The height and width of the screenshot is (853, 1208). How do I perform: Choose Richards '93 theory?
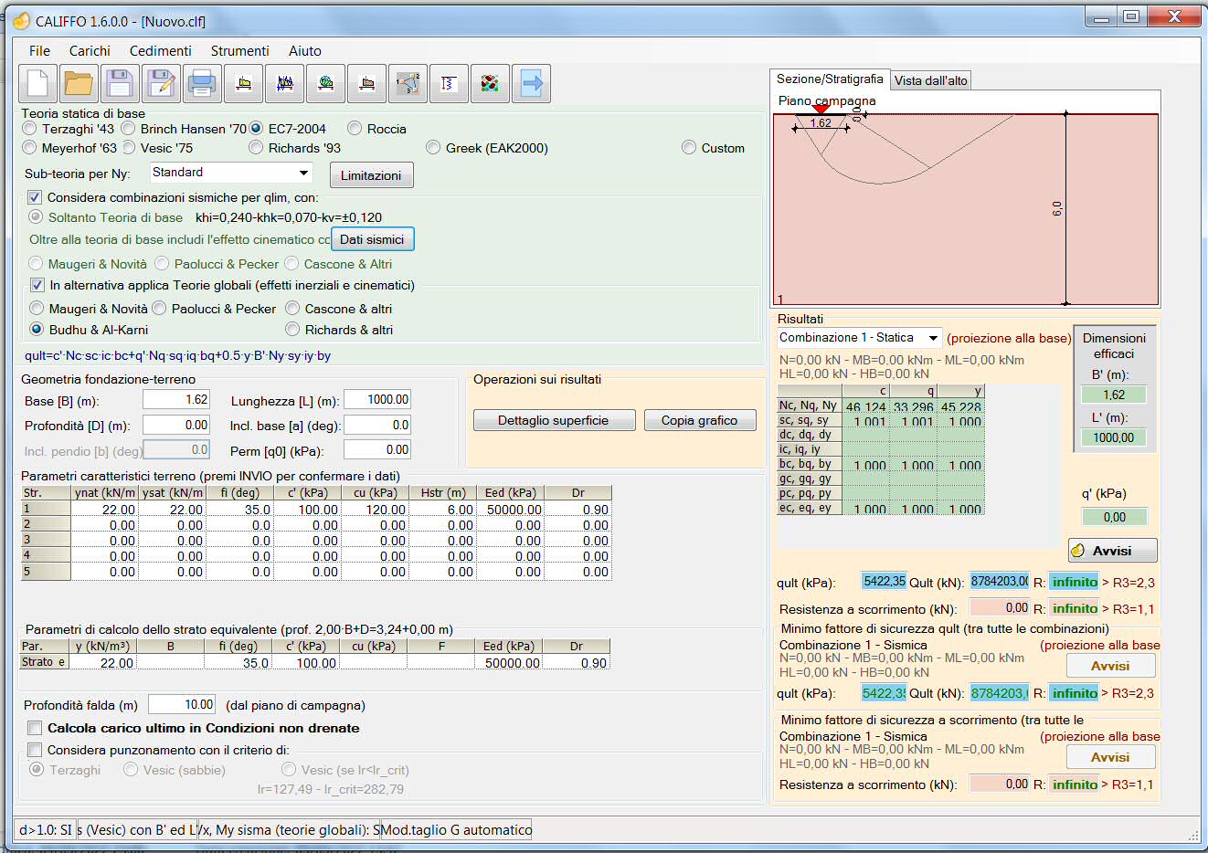257,148
